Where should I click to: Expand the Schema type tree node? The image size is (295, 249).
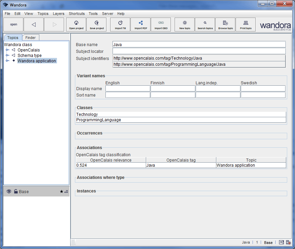click(x=7, y=55)
